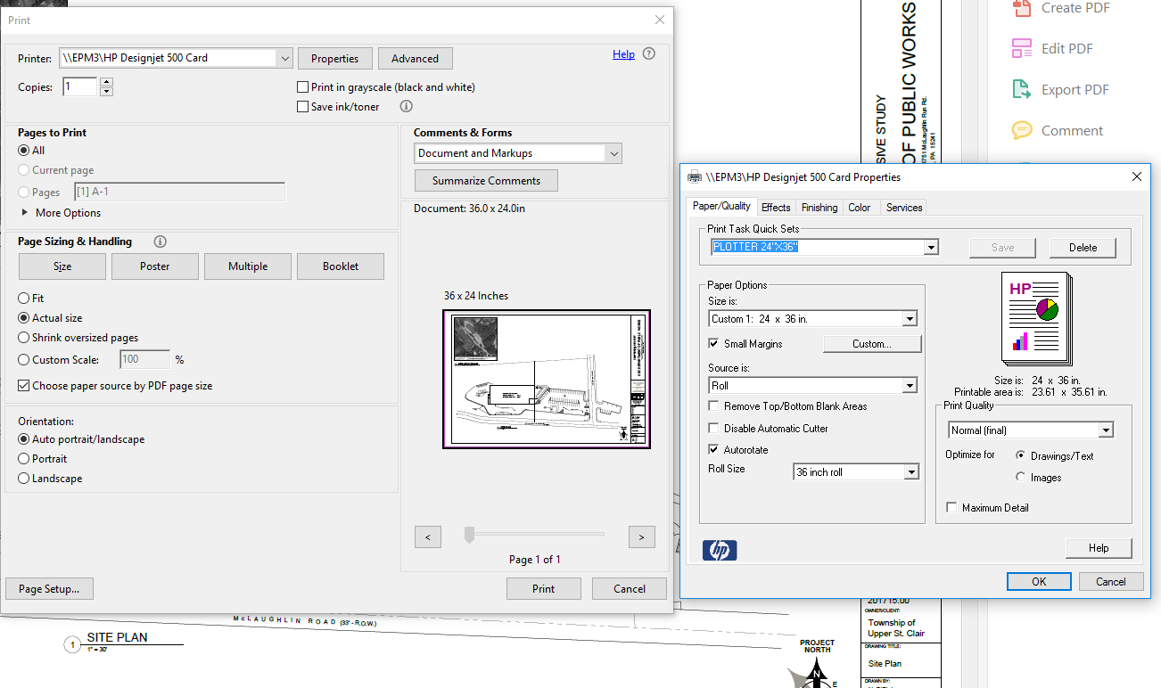Screen dimensions: 1161x688
Task: Select the Custom Scale radio button
Action: pos(24,360)
